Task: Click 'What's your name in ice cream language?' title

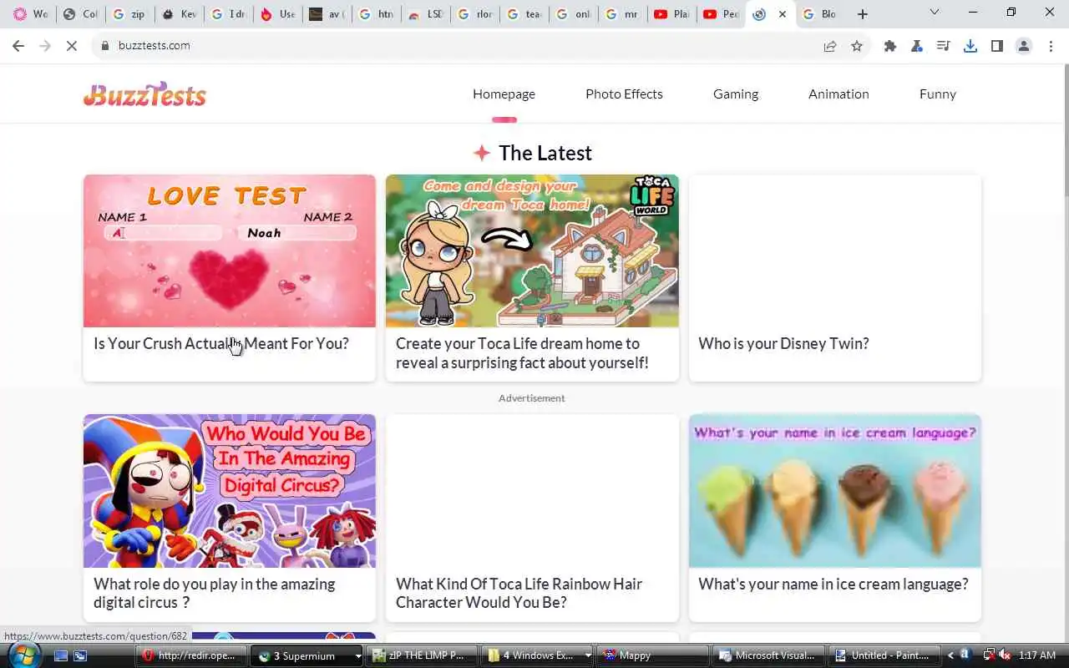Action: [x=833, y=584]
